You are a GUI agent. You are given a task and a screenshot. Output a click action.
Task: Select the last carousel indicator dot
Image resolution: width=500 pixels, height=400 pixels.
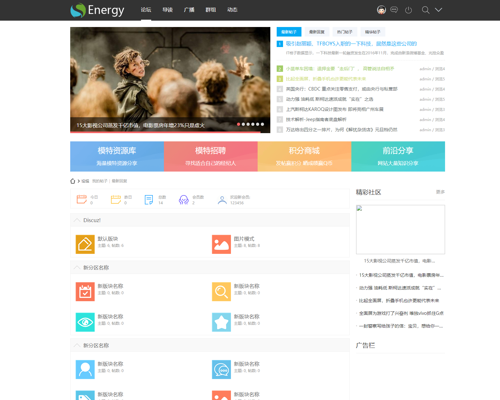(x=262, y=124)
